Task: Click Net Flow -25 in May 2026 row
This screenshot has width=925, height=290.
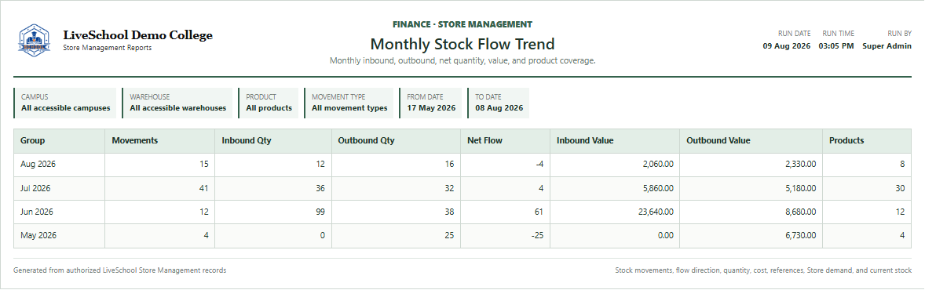Action: coord(505,236)
